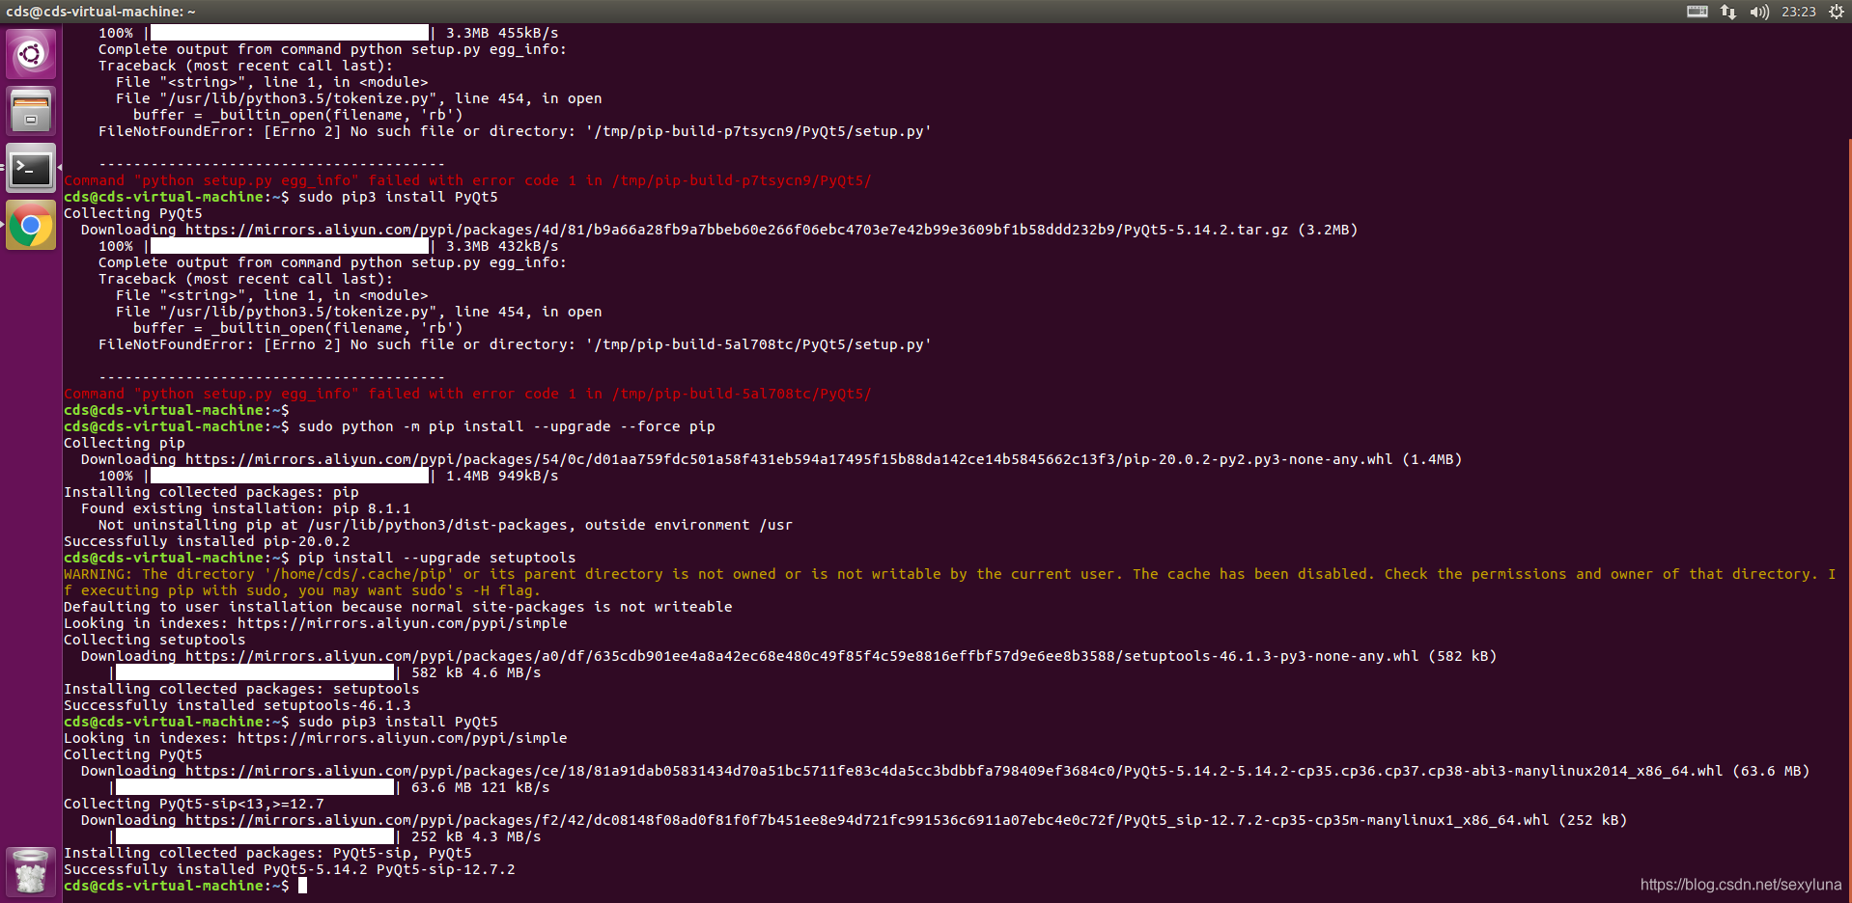Viewport: 1852px width, 903px height.
Task: Click the red error line mentioning pip-build-5al708tc
Action: (x=467, y=394)
